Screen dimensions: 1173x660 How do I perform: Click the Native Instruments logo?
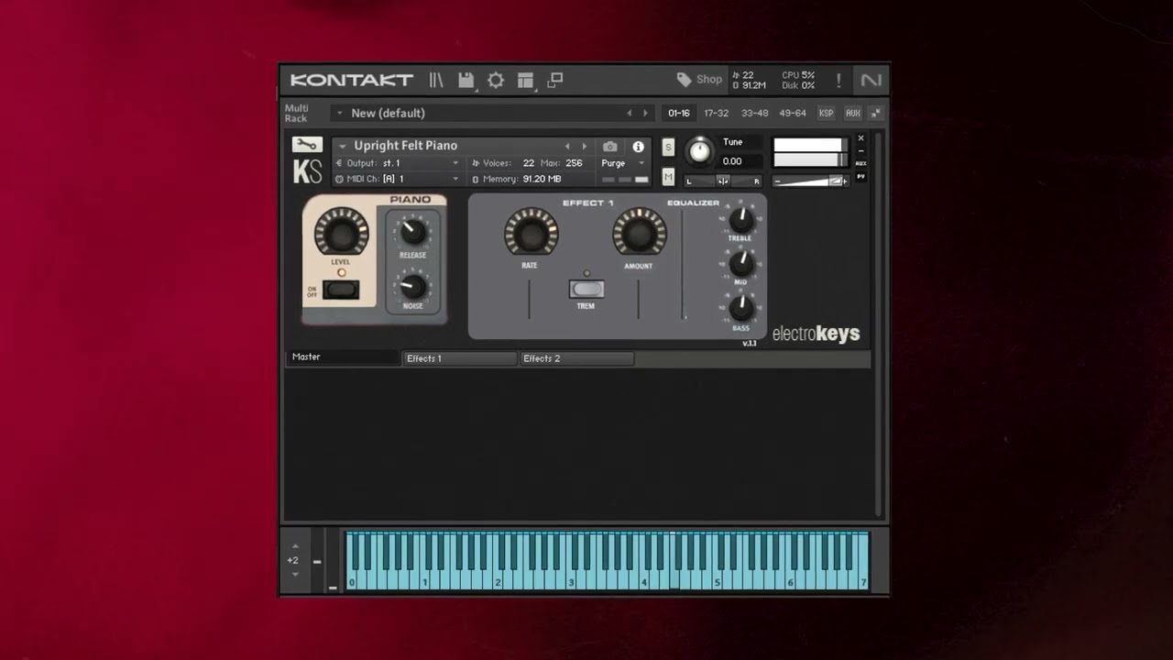(x=871, y=80)
